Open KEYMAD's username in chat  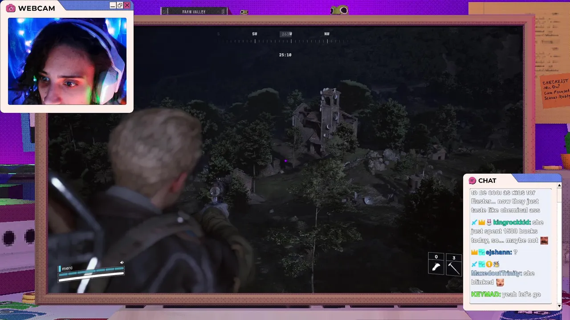[485, 294]
